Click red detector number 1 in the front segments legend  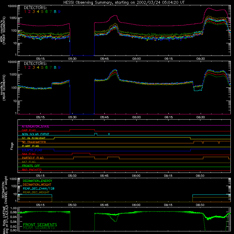pyautogui.click(x=25, y=12)
